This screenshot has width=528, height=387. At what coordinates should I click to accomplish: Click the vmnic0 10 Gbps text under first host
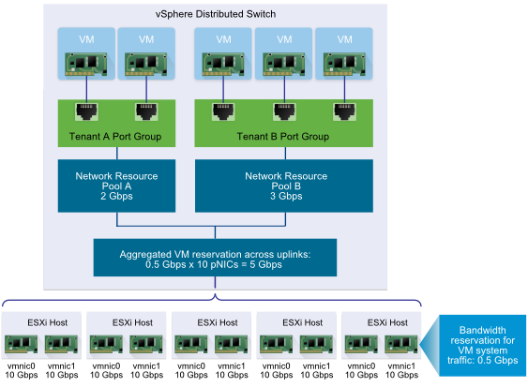[x=22, y=370]
